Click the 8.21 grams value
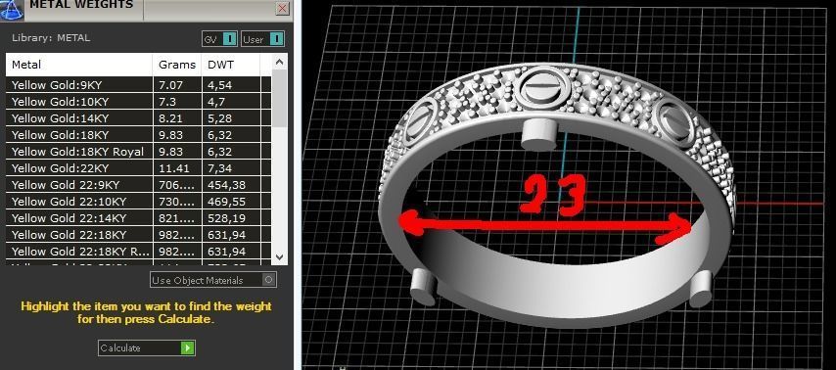This screenshot has width=836, height=370. pos(170,118)
